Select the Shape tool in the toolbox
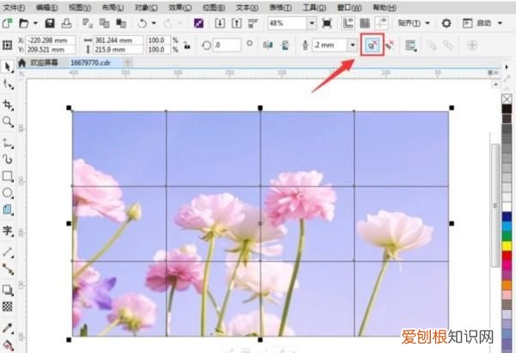516x353 pixels. 7,84
